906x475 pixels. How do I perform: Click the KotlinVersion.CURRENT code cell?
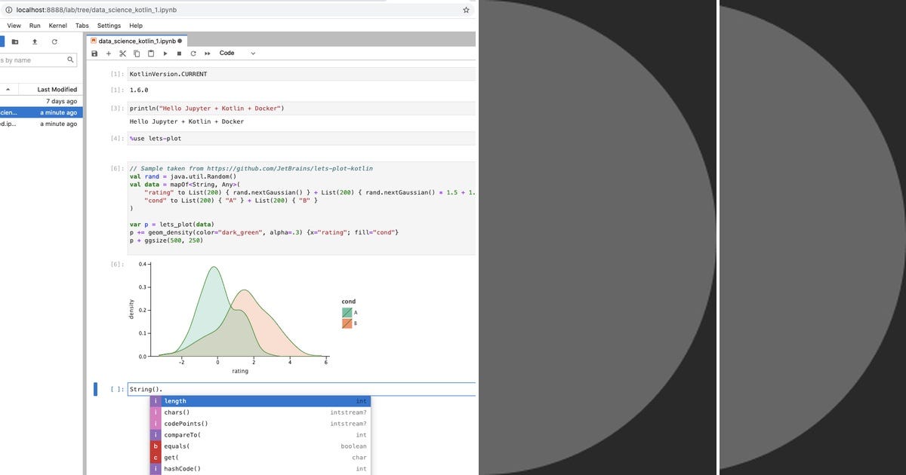[x=301, y=74]
